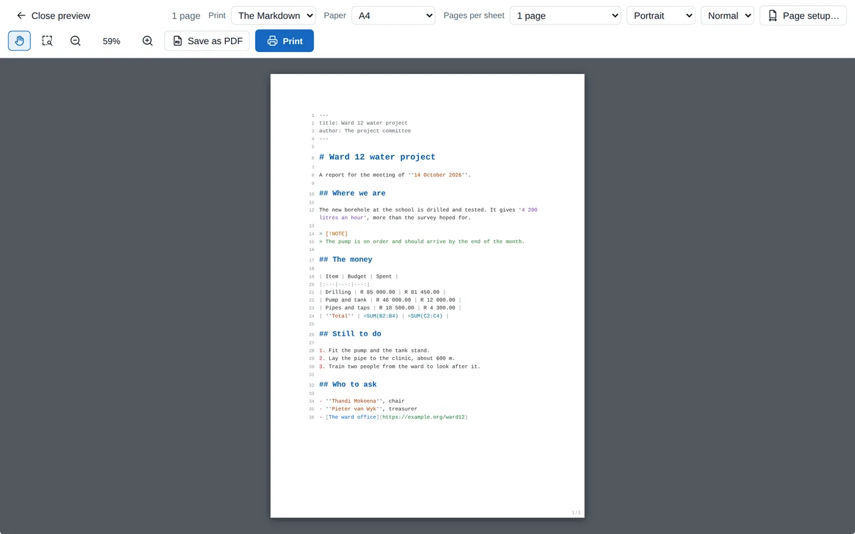Screen dimensions: 855x534
Task: Open Page setup dialog
Action: coord(803,15)
